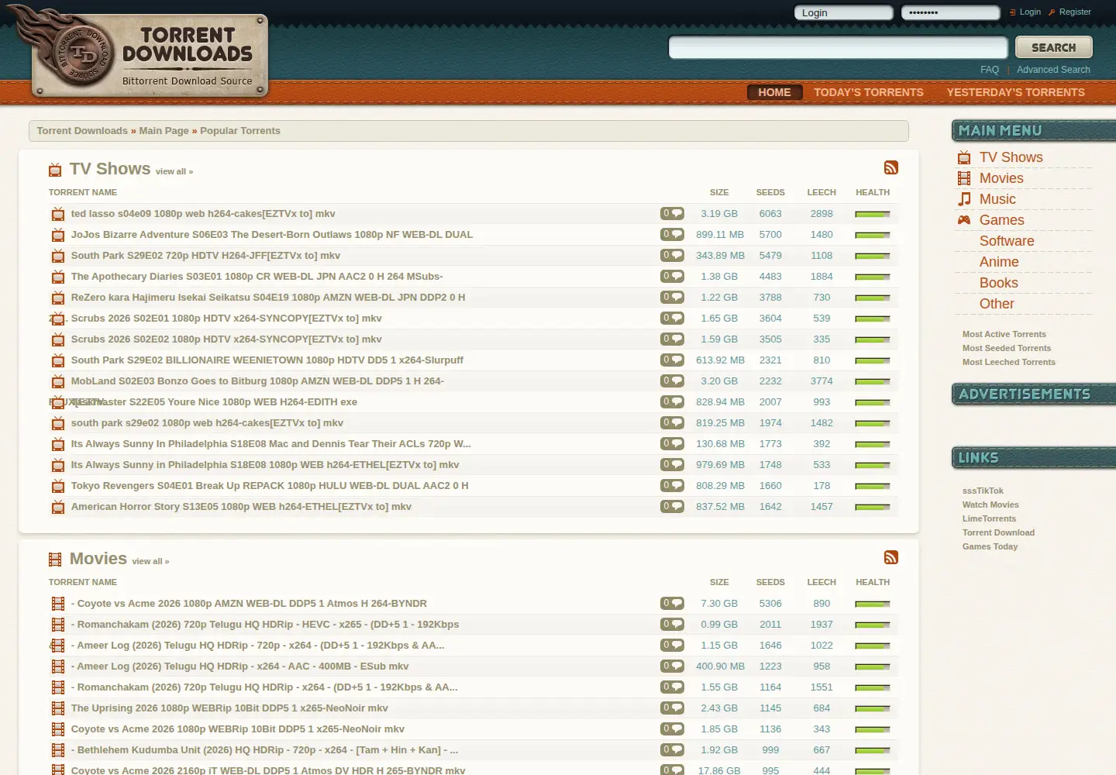
Task: Switch to Today's Torrents tab
Action: [869, 92]
